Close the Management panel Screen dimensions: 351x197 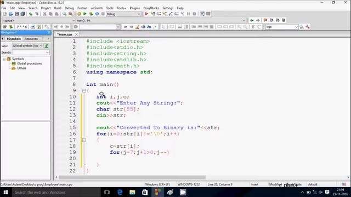click(49, 33)
